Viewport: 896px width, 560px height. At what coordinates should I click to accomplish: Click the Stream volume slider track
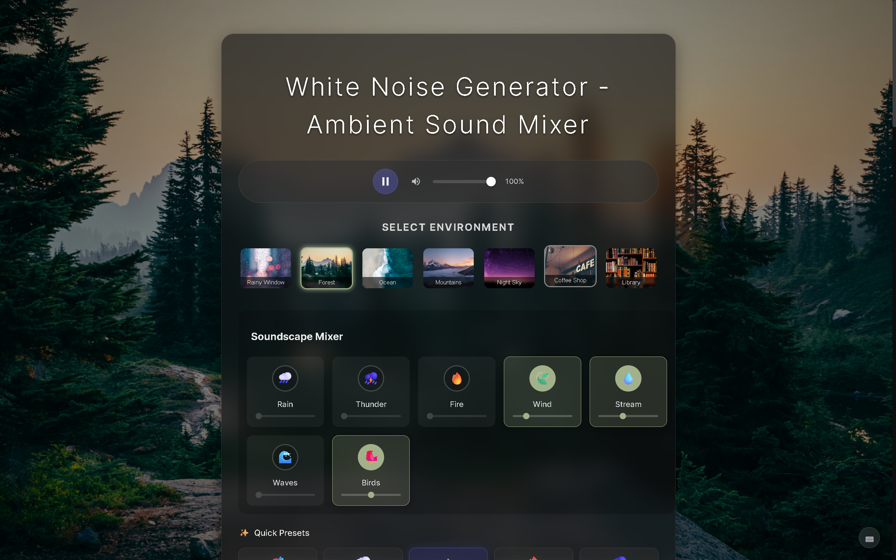point(628,416)
